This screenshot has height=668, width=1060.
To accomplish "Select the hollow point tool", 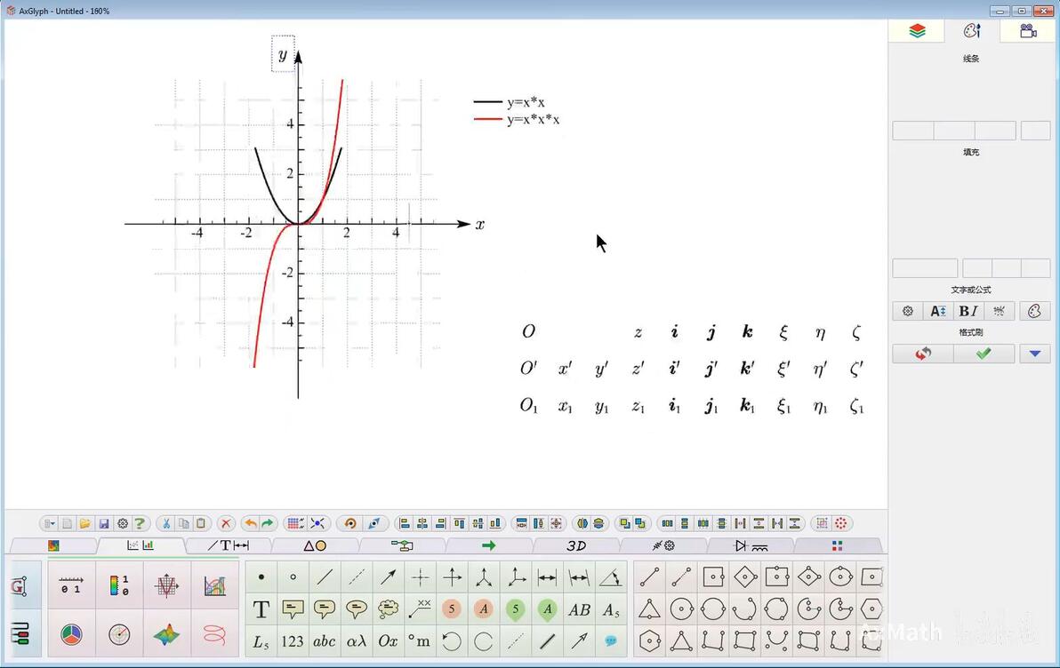I will (293, 577).
